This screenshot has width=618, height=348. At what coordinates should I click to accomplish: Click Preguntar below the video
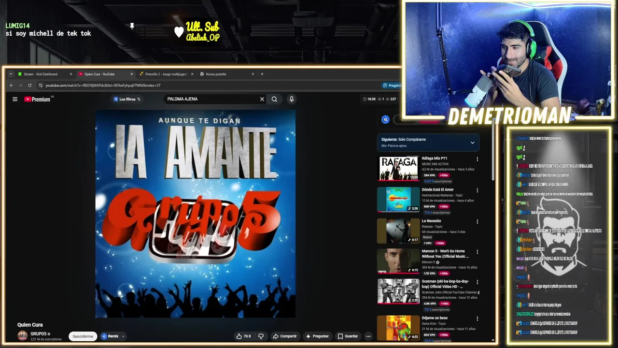(x=317, y=336)
